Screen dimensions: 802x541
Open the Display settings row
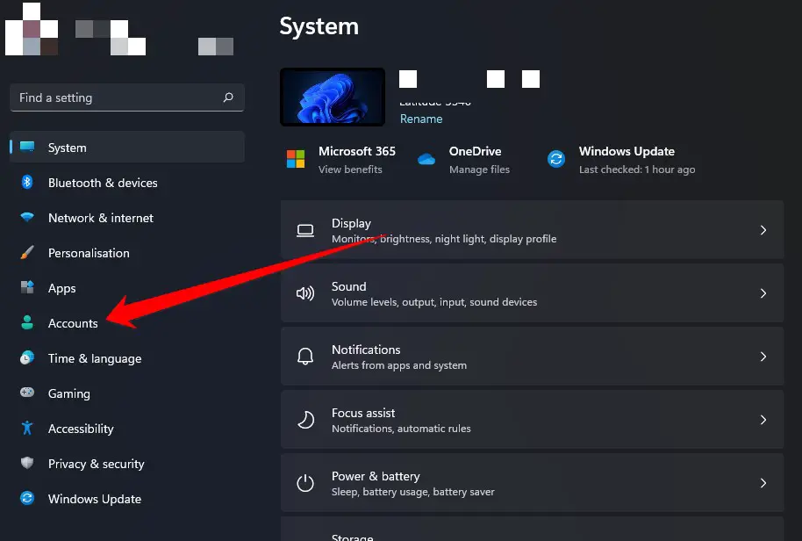(x=532, y=230)
